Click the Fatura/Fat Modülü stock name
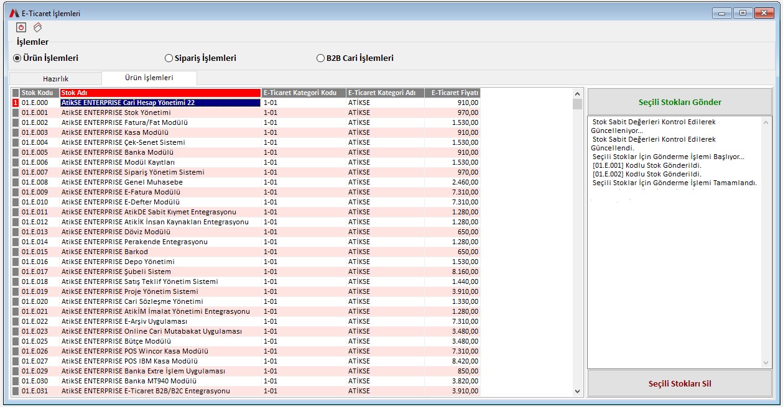Viewport: 783px width, 407px height. coord(124,122)
